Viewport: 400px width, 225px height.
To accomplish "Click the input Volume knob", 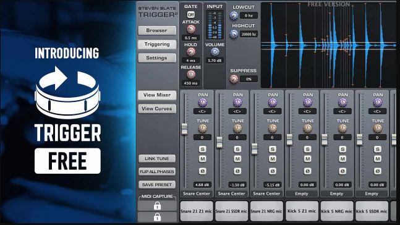I will pyautogui.click(x=215, y=52).
